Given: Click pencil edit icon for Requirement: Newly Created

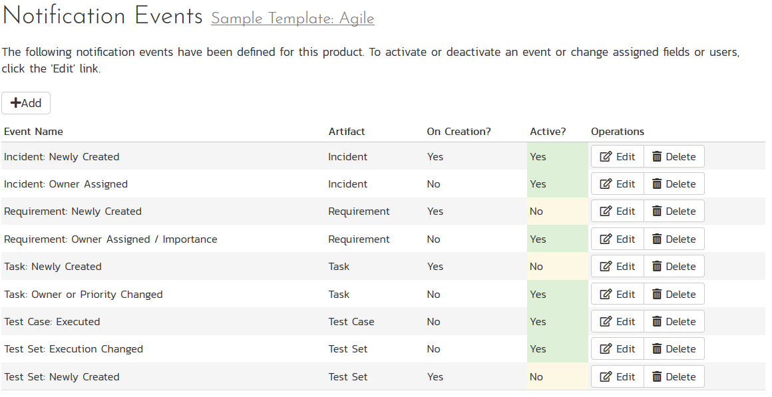Looking at the screenshot, I should tap(606, 211).
